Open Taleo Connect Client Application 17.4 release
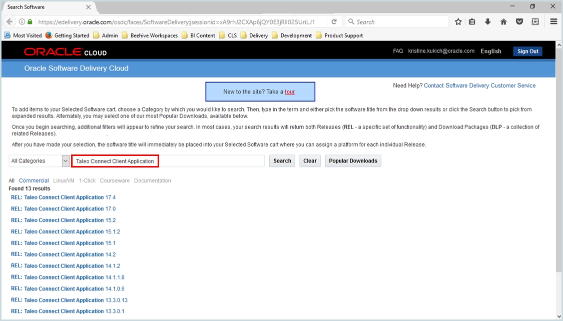The height and width of the screenshot is (321, 563). pyautogui.click(x=63, y=197)
